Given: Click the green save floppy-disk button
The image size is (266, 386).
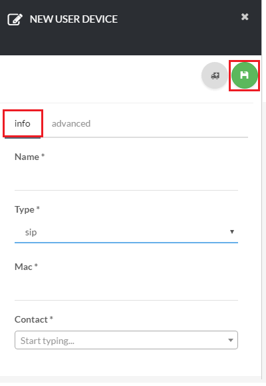Looking at the screenshot, I should [244, 75].
